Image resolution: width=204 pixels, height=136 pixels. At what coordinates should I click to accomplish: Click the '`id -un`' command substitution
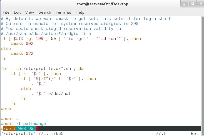[108, 39]
